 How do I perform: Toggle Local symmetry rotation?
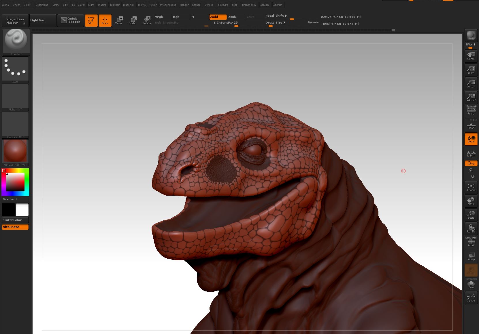[x=471, y=139]
